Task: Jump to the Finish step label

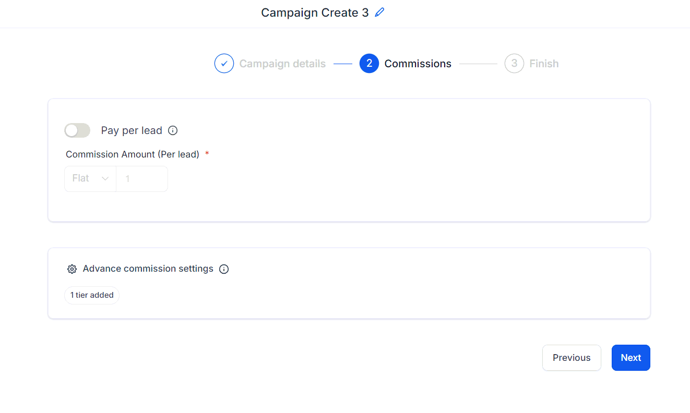Action: click(x=544, y=64)
